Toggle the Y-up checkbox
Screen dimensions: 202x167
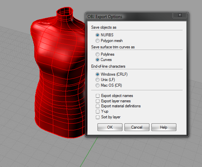click(x=98, y=111)
